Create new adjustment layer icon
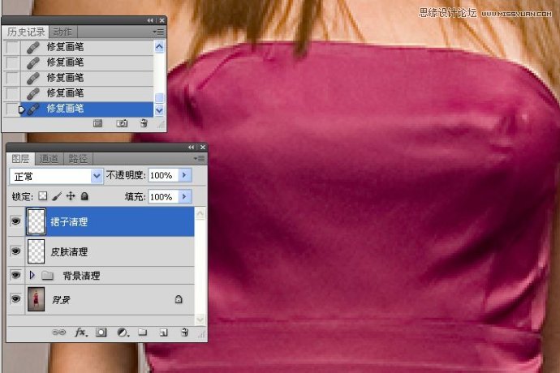The height and width of the screenshot is (373, 560). point(122,332)
